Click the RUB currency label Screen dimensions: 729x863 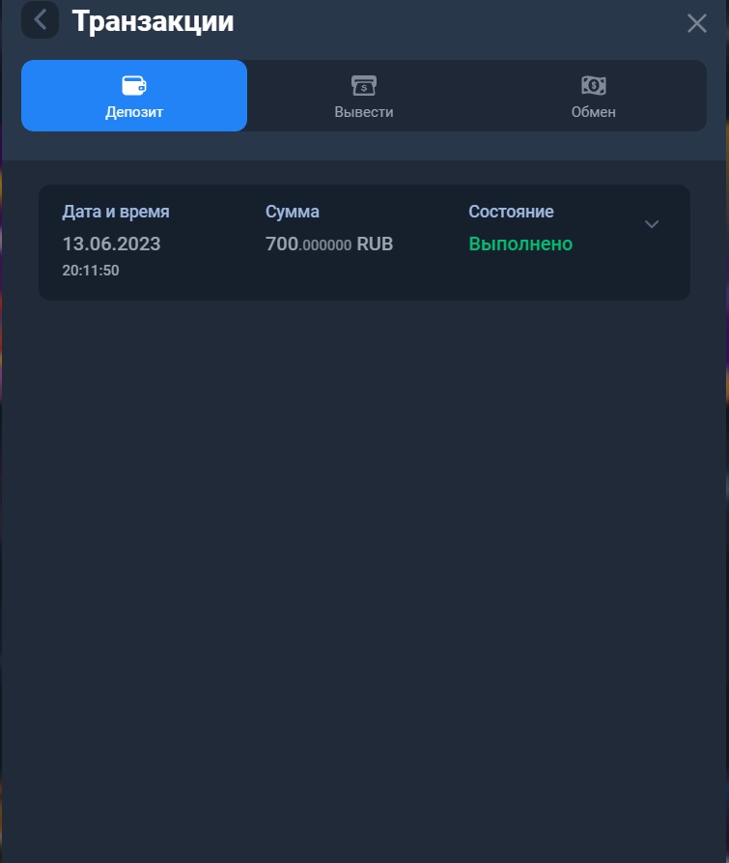[x=375, y=244]
